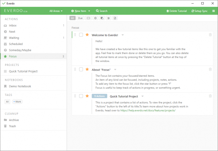Open the Inbox list
218x151 pixels.
point(33,25)
